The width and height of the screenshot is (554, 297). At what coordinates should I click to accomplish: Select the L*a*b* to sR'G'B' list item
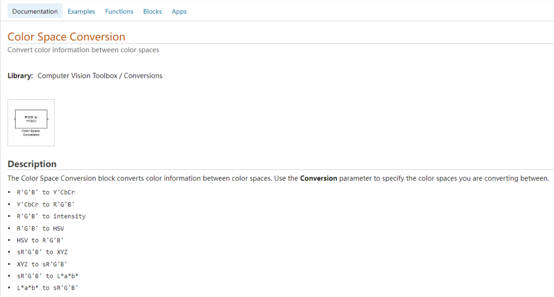48,288
